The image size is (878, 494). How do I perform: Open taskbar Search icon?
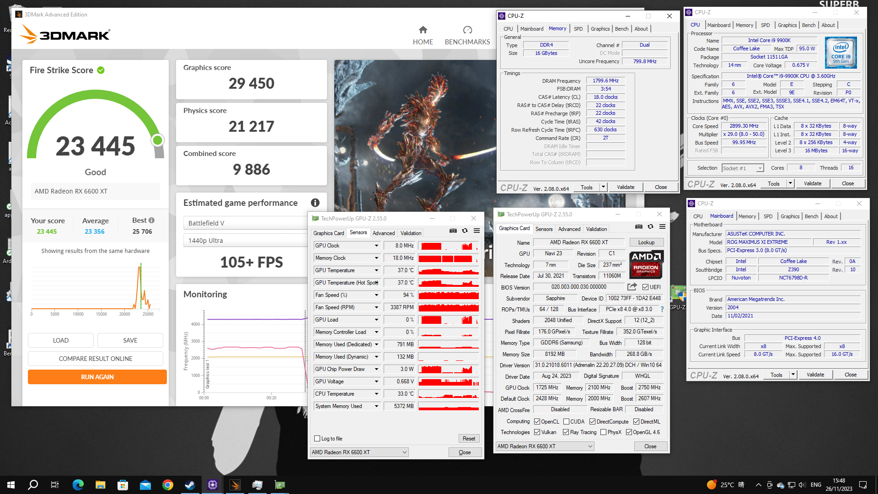pyautogui.click(x=33, y=485)
